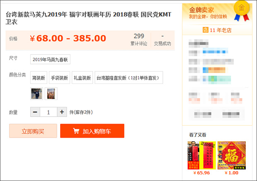Open recommended item priced ¥65.96
The width and height of the screenshot is (257, 181).
pyautogui.click(x=201, y=155)
